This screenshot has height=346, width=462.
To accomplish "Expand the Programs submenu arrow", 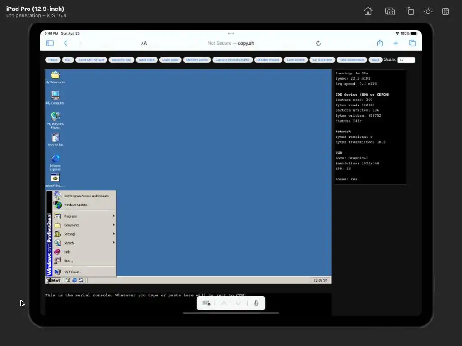I will tap(114, 216).
